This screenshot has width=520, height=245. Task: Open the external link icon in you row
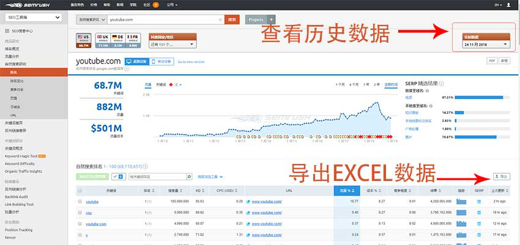248,213
